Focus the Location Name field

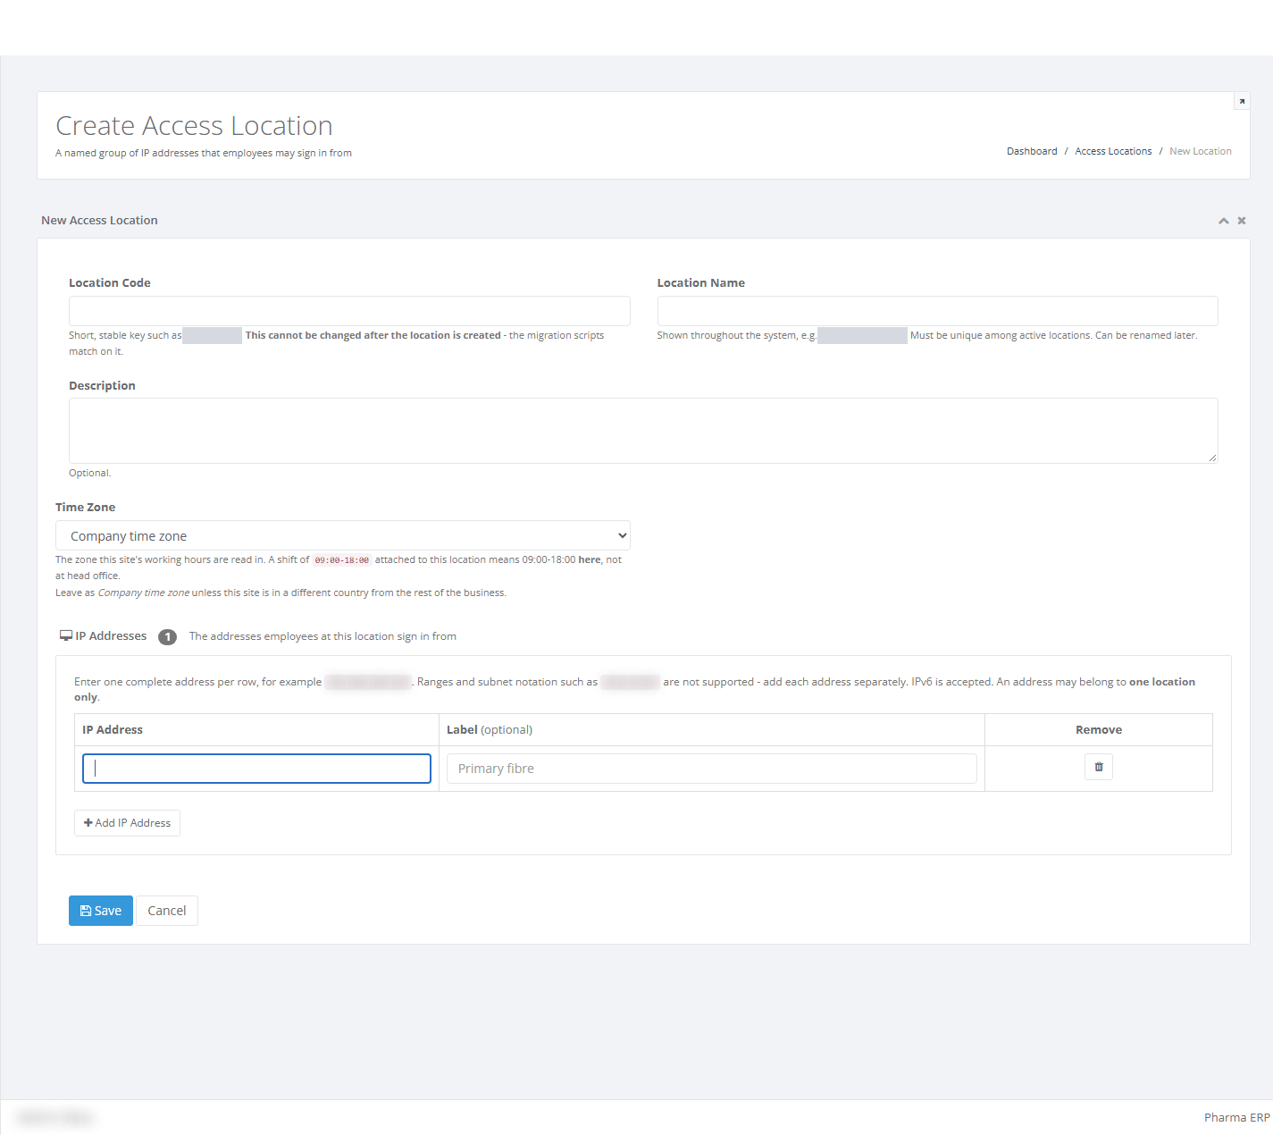(x=937, y=311)
